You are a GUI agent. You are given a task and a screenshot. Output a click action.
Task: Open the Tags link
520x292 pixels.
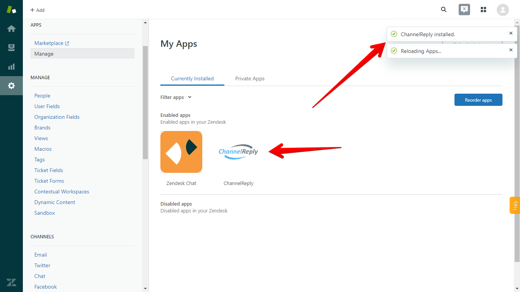pos(40,160)
